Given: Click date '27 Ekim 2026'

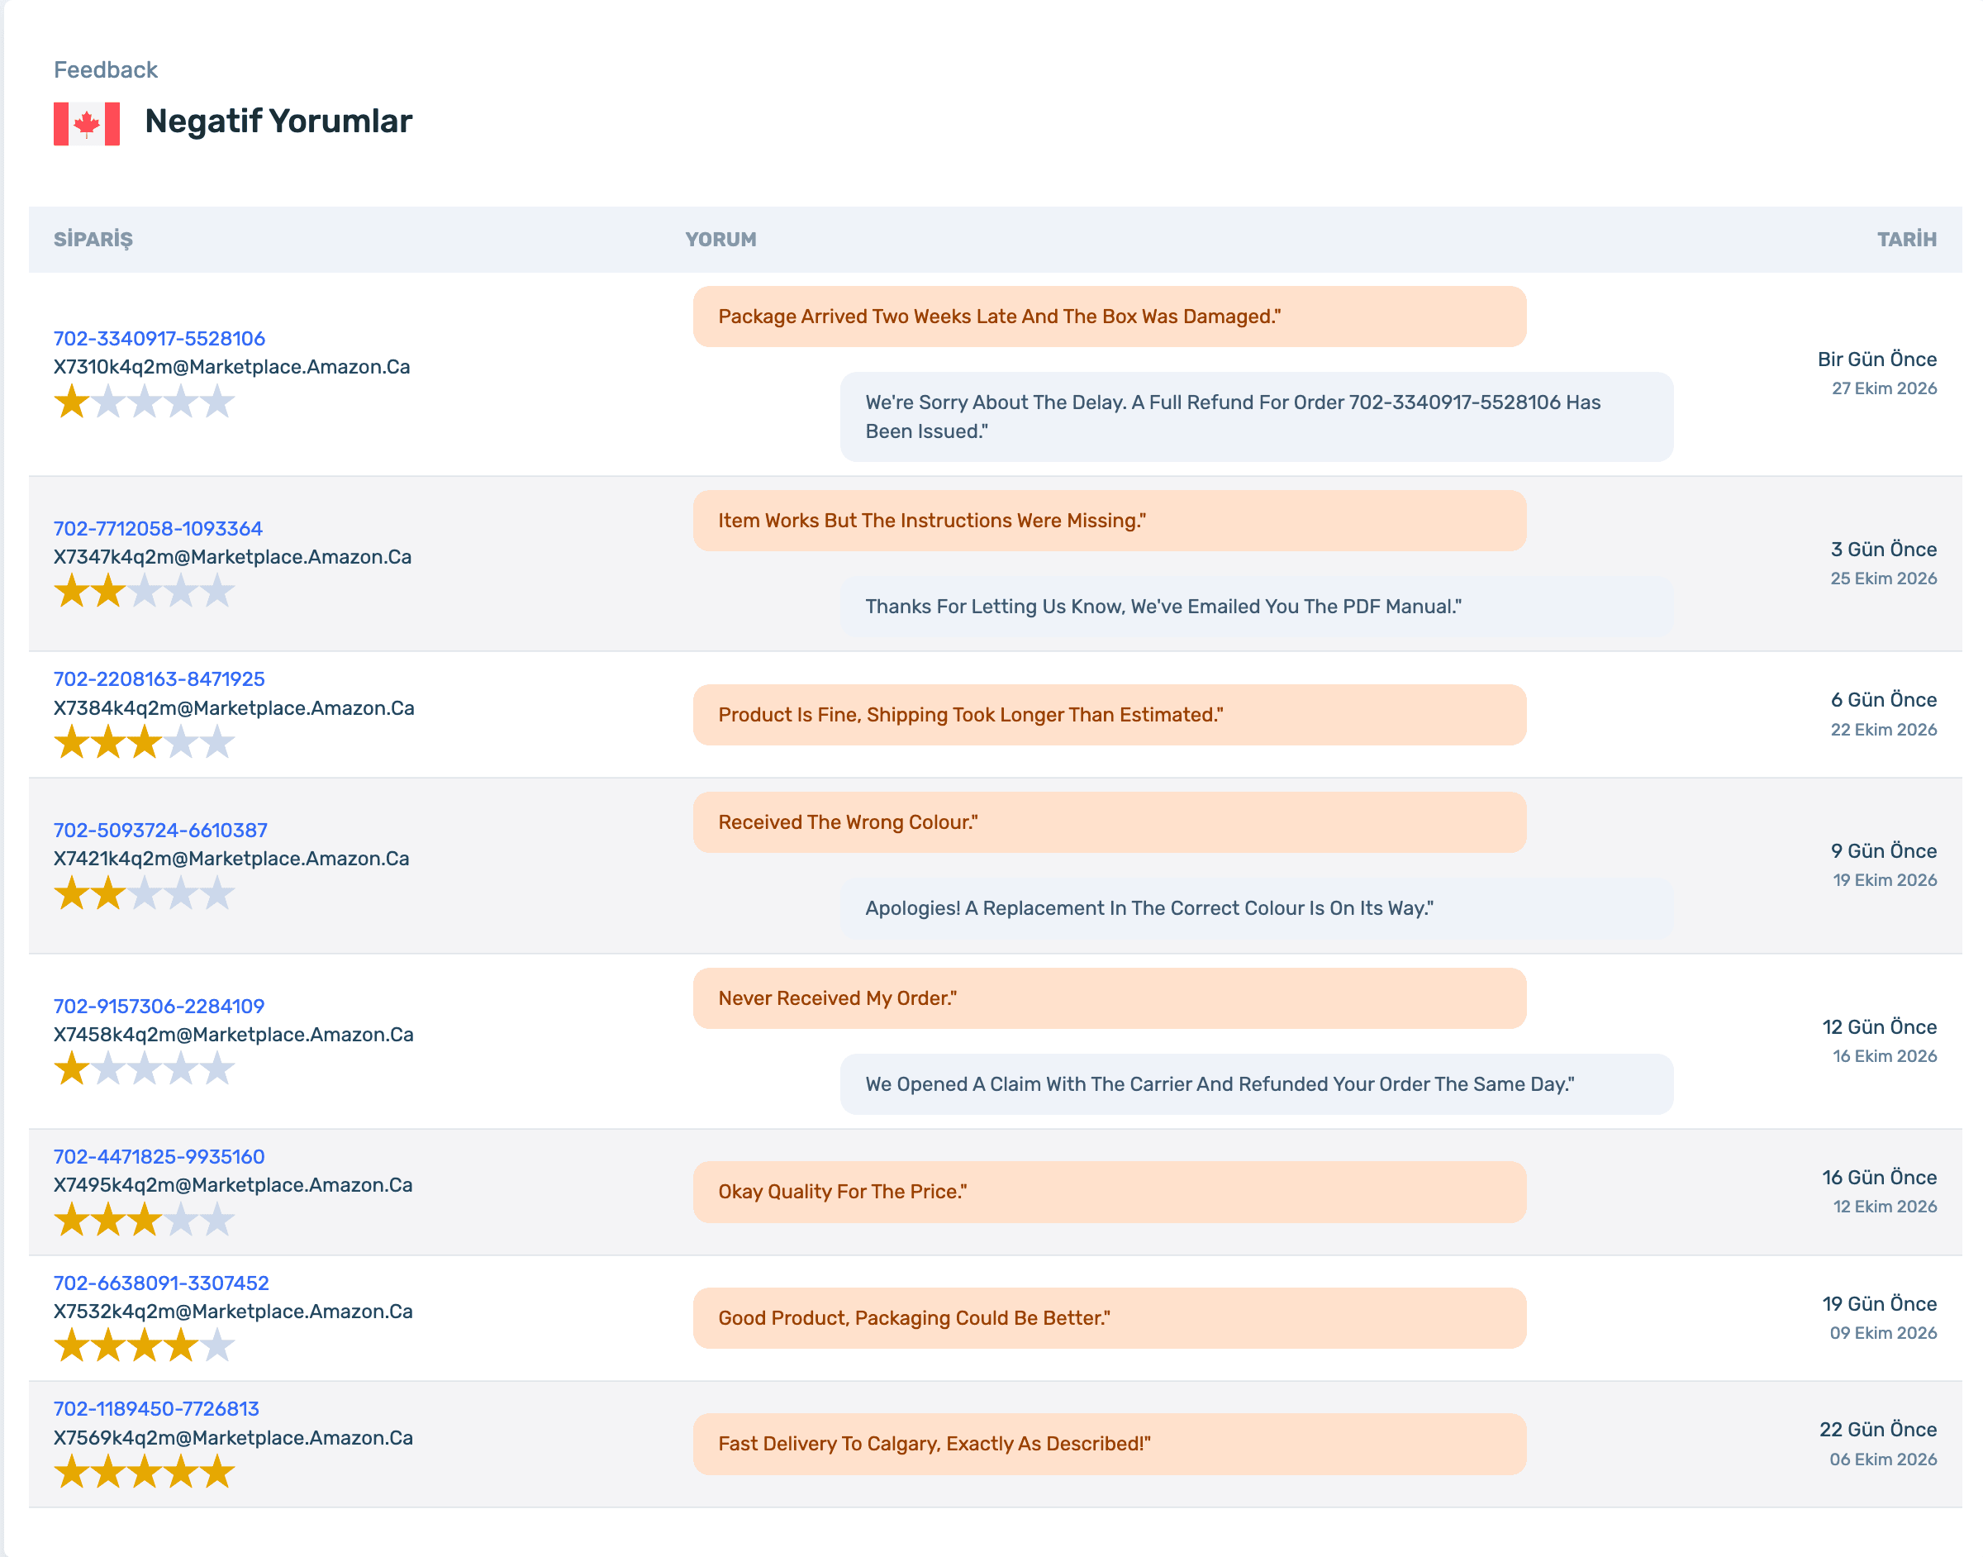Looking at the screenshot, I should (1884, 388).
